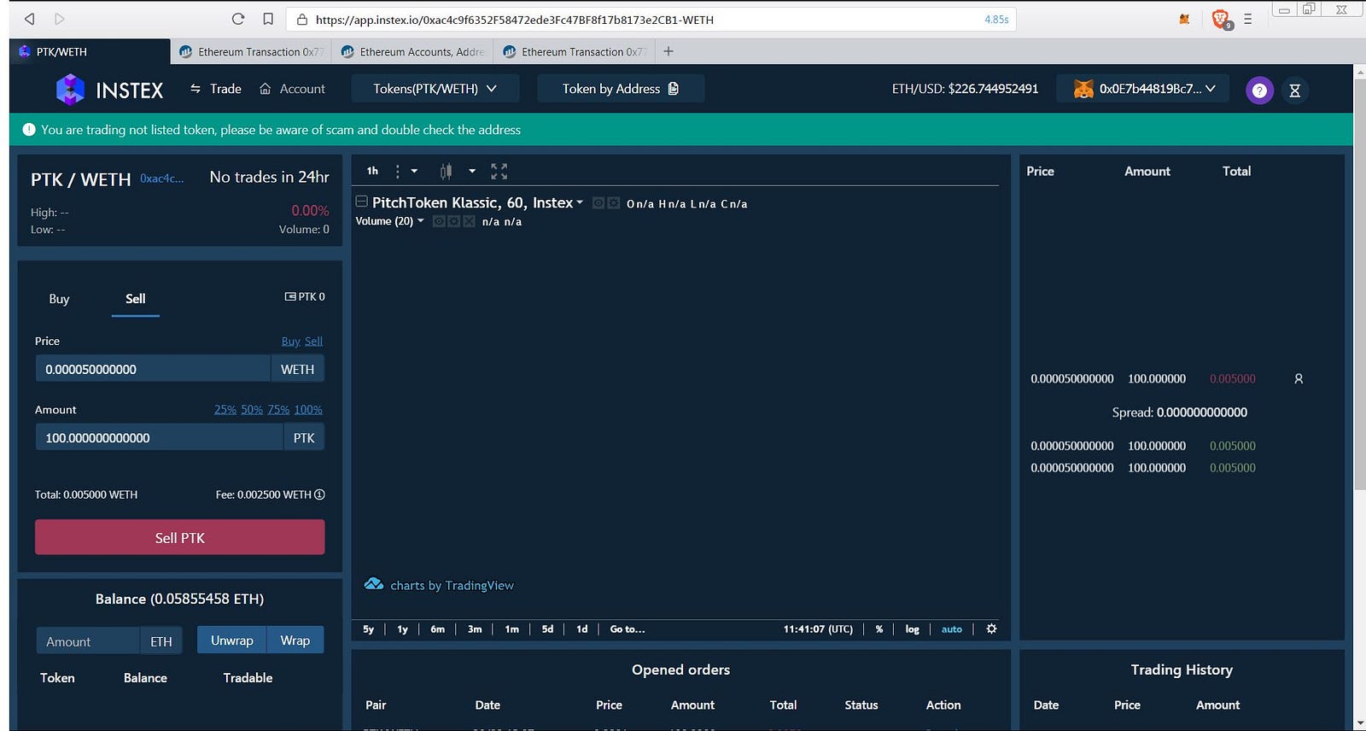1366x731 pixels.
Task: Click the Sell price link above the Price field
Action: (313, 342)
